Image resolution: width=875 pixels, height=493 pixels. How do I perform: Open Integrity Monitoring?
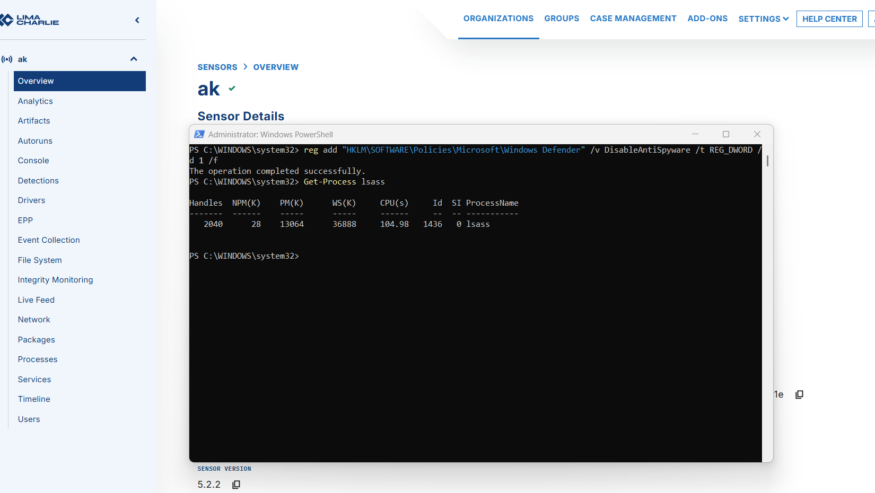point(55,280)
